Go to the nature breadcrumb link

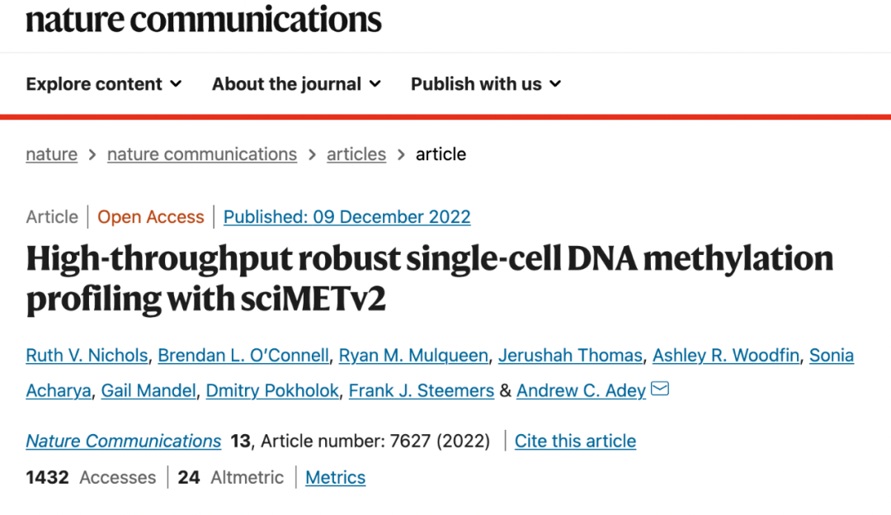pos(51,154)
